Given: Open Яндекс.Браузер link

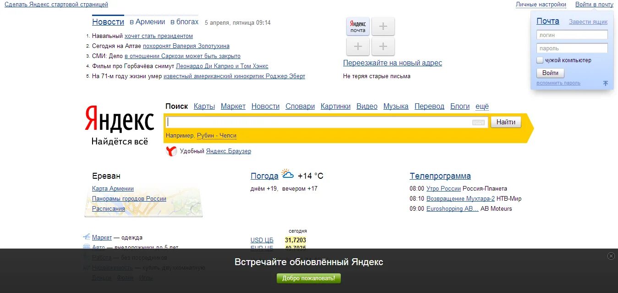Looking at the screenshot, I should [x=229, y=151].
